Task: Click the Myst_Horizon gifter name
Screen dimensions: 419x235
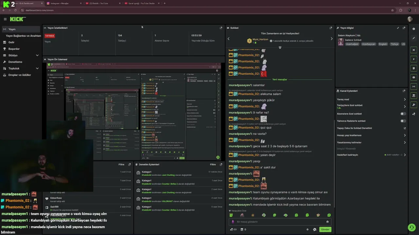Action: point(260,39)
